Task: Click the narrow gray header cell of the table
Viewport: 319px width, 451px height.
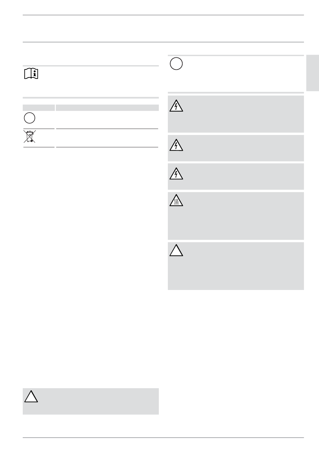Action: pyautogui.click(x=39, y=108)
